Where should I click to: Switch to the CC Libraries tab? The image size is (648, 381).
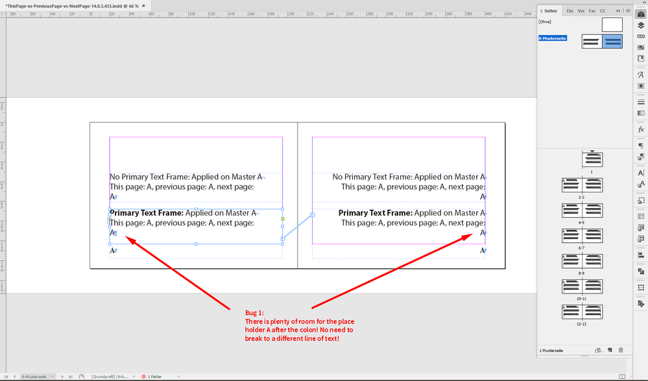(x=603, y=10)
